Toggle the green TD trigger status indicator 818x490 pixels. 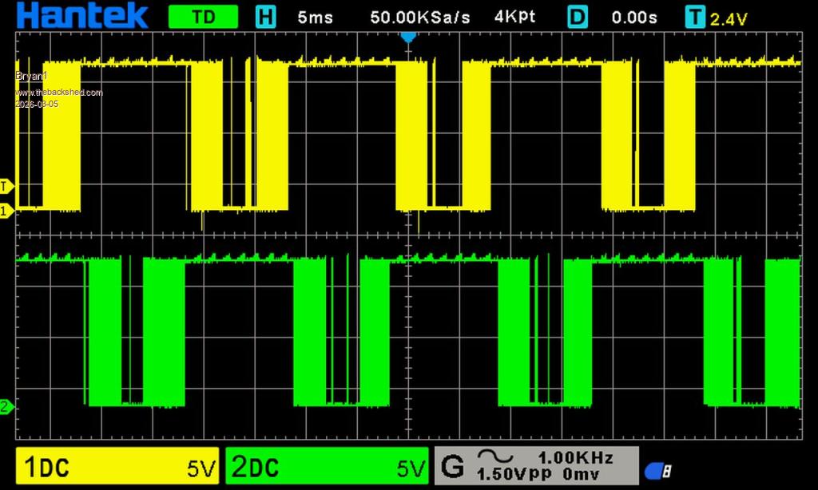point(203,17)
